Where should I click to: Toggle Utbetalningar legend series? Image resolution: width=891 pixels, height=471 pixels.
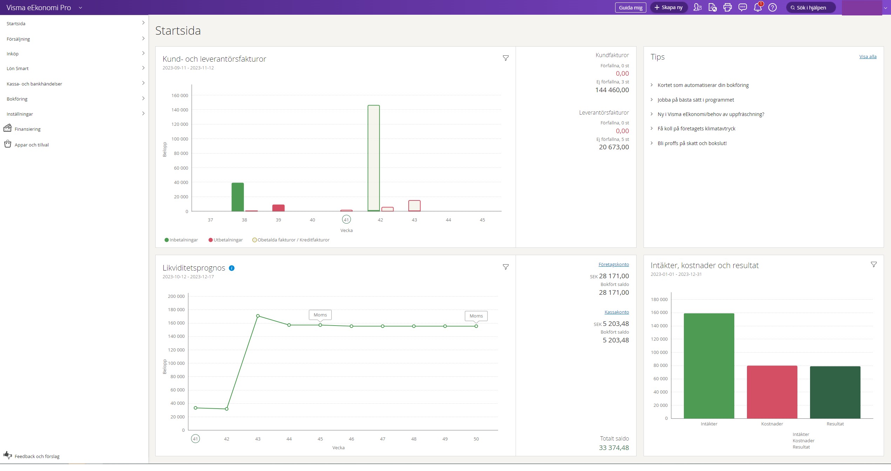point(225,240)
